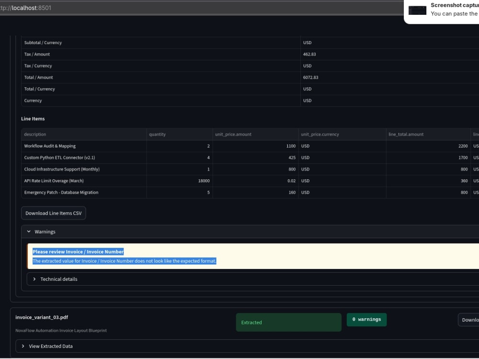
Task: Click the 0 warnings badge
Action: click(366, 319)
